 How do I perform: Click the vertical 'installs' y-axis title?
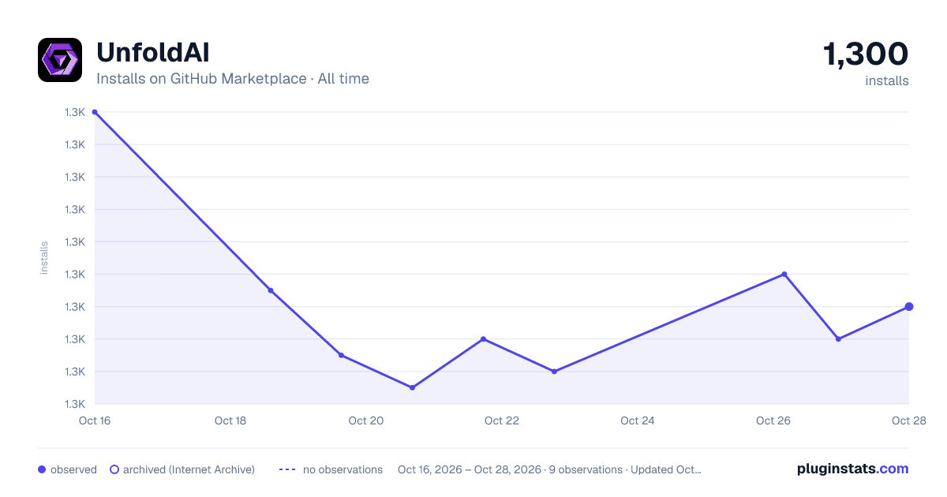pyautogui.click(x=44, y=258)
